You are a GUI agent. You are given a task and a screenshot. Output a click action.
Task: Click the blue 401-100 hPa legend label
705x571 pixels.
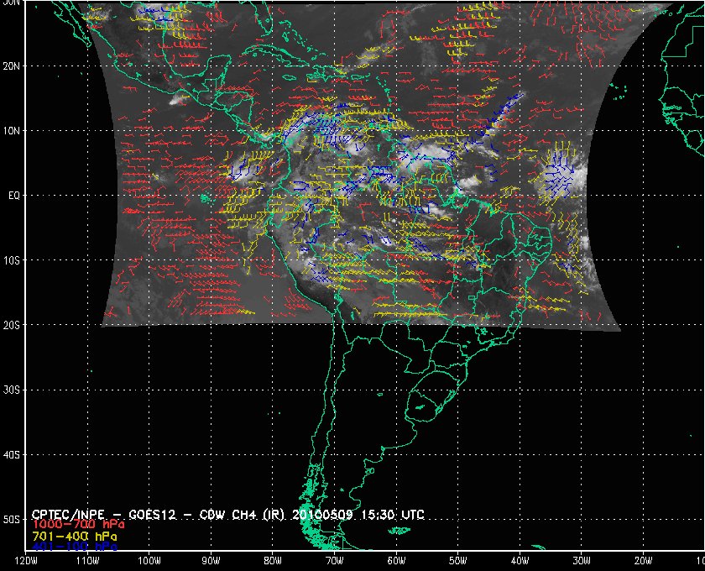[x=74, y=546]
